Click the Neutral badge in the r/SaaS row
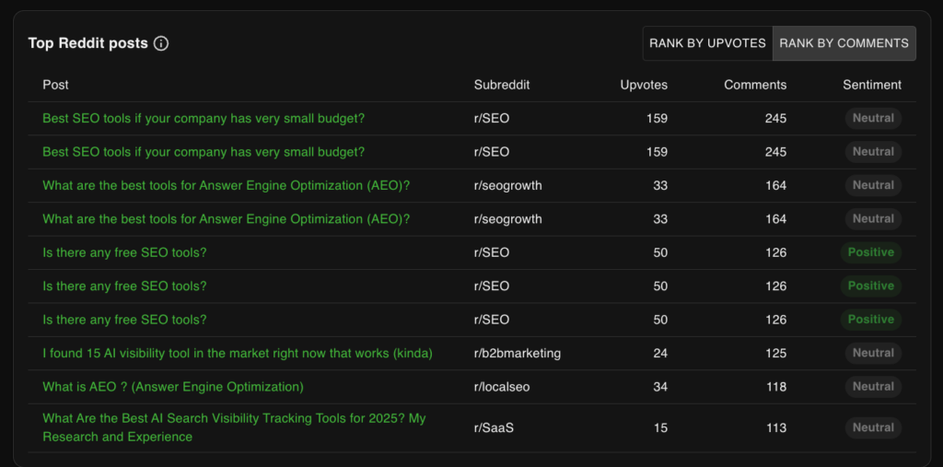943x467 pixels. (x=873, y=428)
